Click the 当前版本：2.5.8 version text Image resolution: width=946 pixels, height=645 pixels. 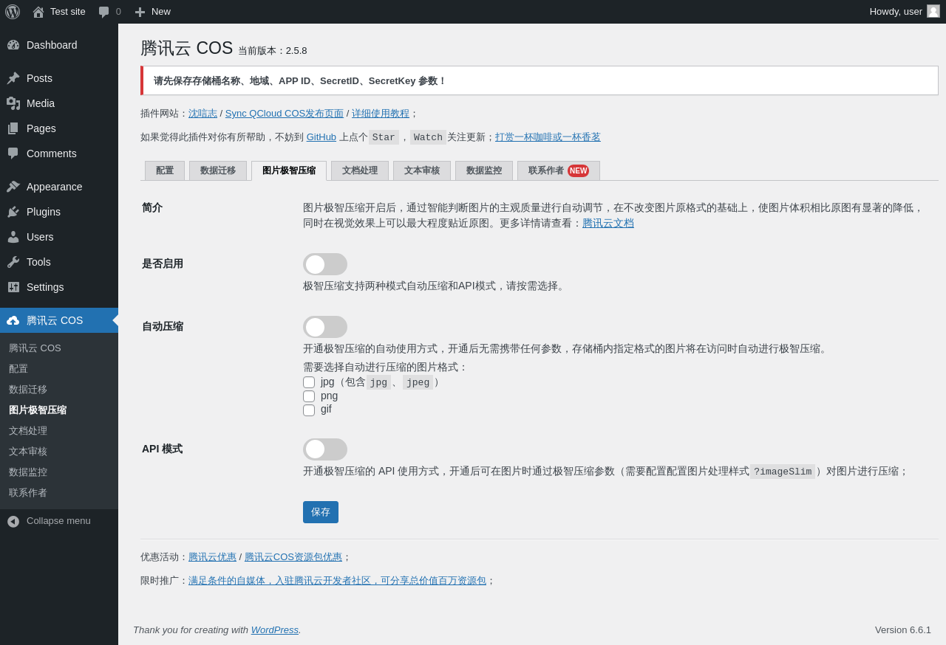tap(273, 51)
